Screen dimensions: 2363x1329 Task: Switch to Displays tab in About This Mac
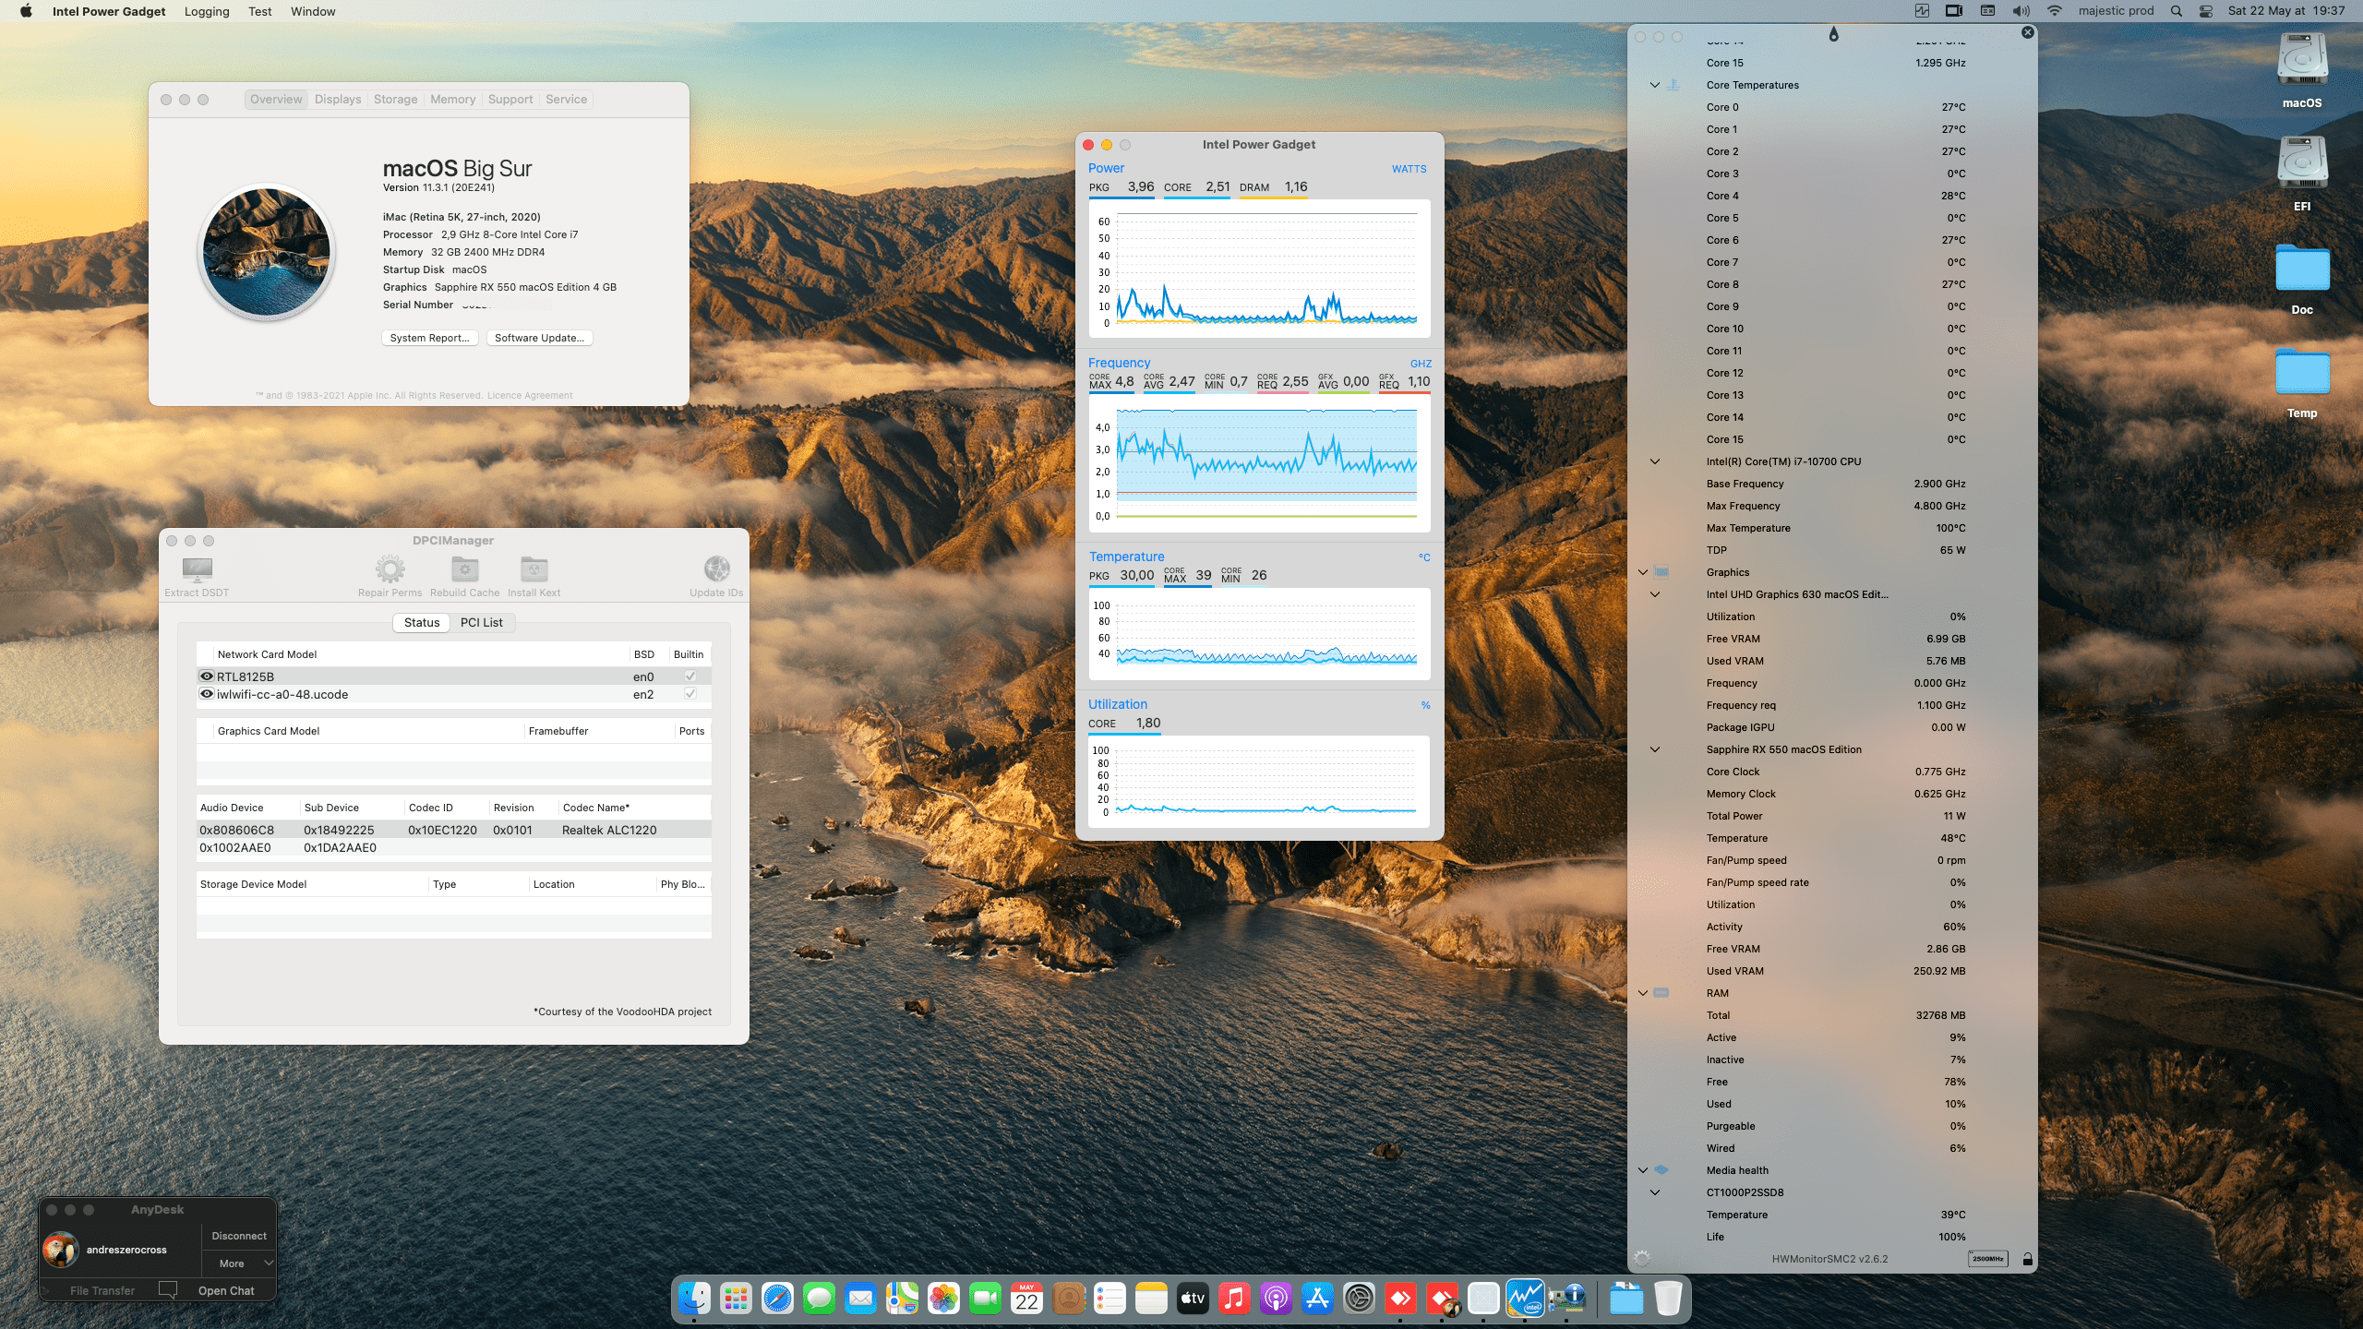coord(338,100)
